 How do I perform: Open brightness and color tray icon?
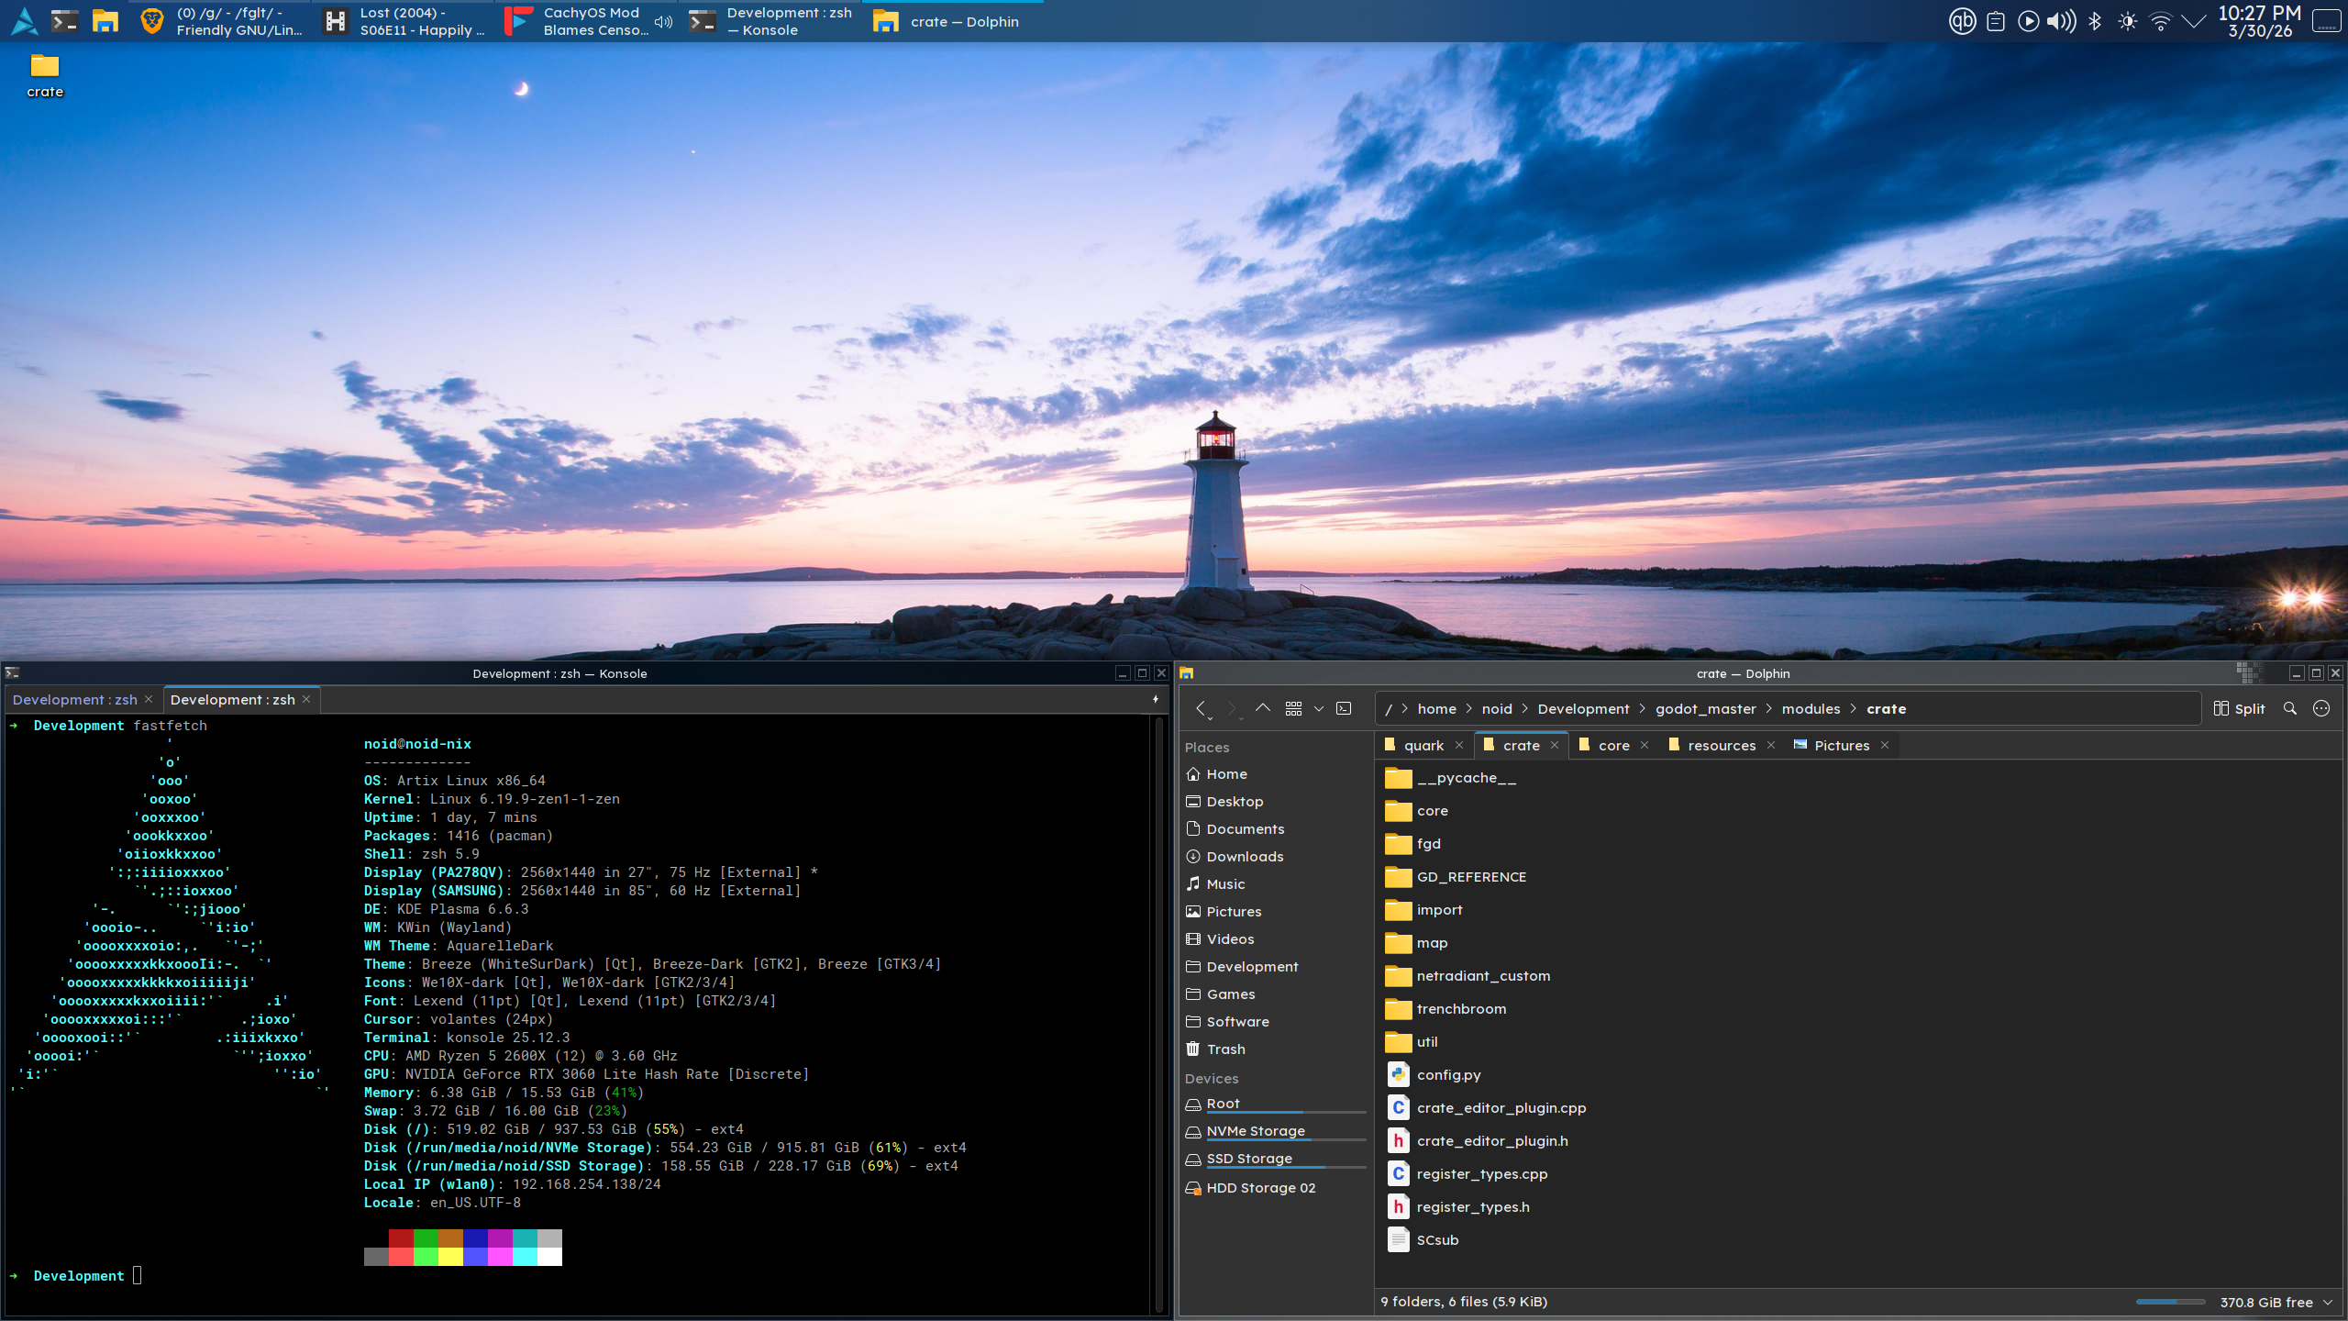(2128, 21)
